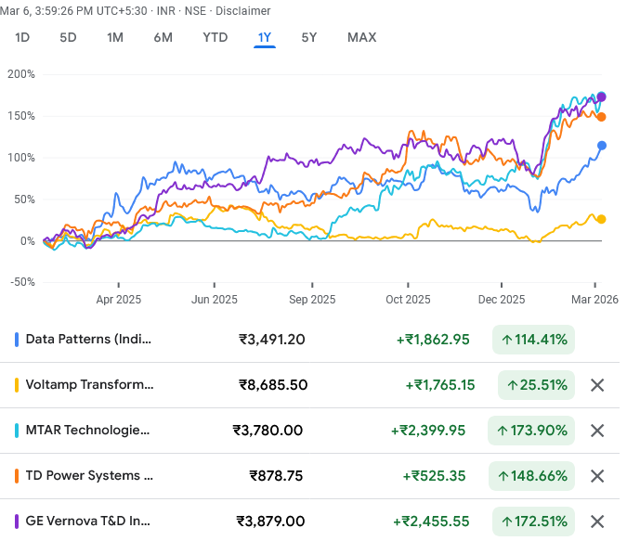Viewport: 627px width, 541px height.
Task: Click the Dec 2025 axis label
Action: point(502,300)
